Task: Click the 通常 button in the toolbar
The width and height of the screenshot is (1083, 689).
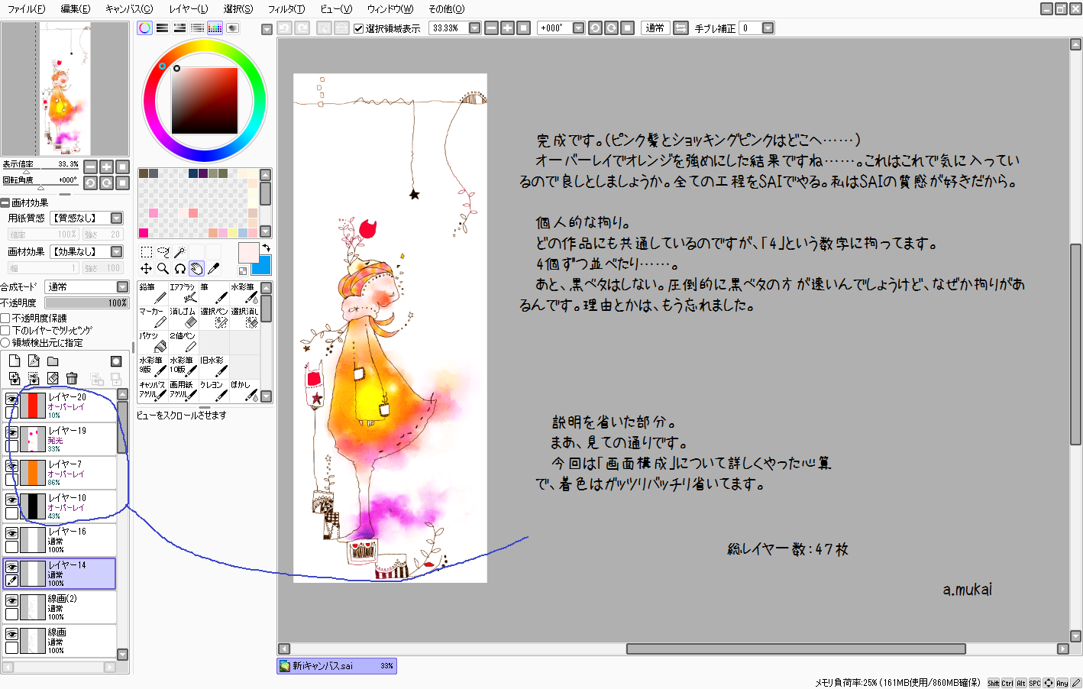Action: click(655, 28)
